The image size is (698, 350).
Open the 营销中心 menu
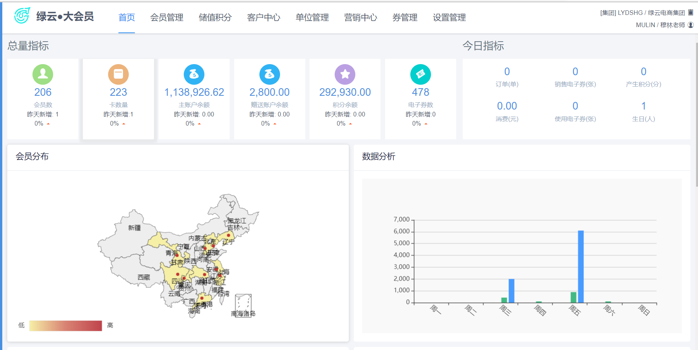pos(360,18)
